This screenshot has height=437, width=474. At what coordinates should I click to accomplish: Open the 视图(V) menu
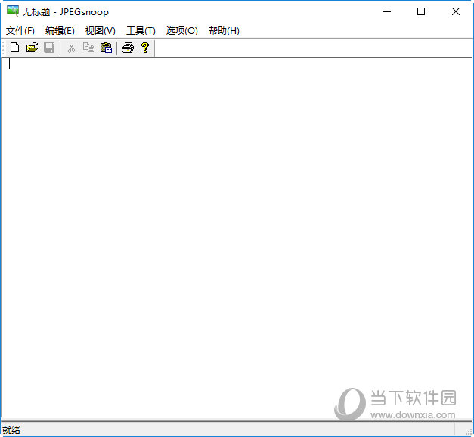click(x=101, y=31)
